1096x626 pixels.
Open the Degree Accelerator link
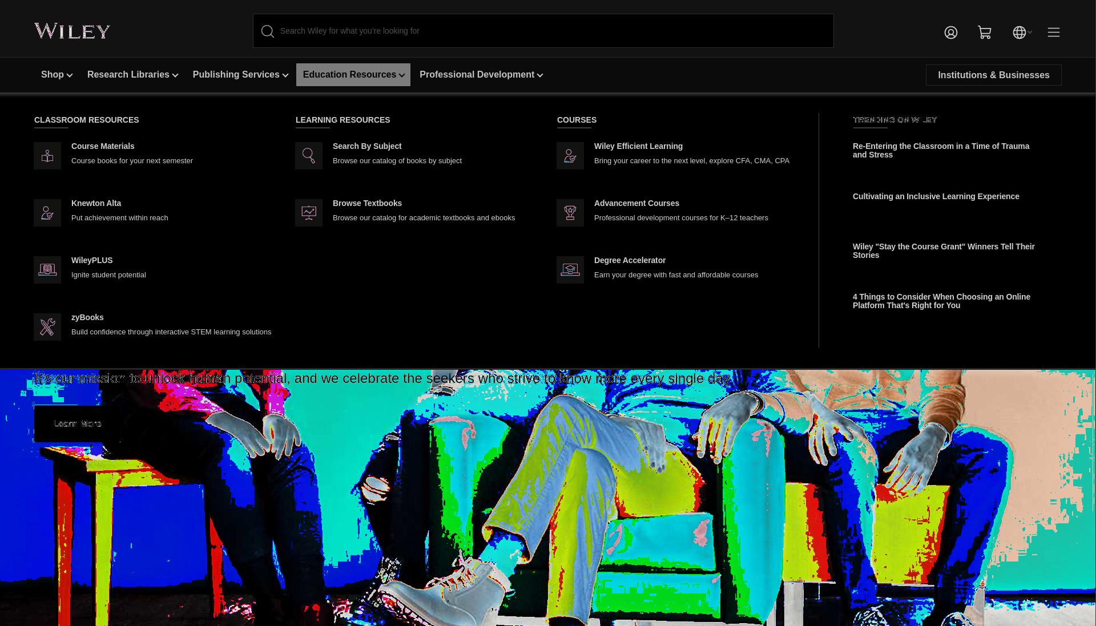coord(630,260)
